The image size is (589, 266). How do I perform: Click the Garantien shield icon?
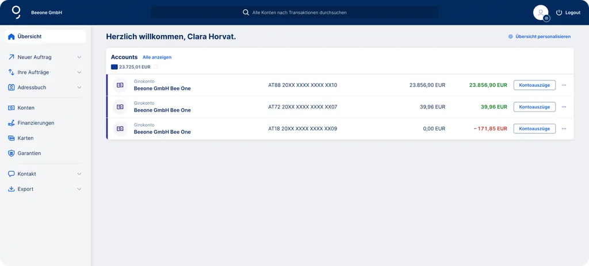click(x=12, y=153)
